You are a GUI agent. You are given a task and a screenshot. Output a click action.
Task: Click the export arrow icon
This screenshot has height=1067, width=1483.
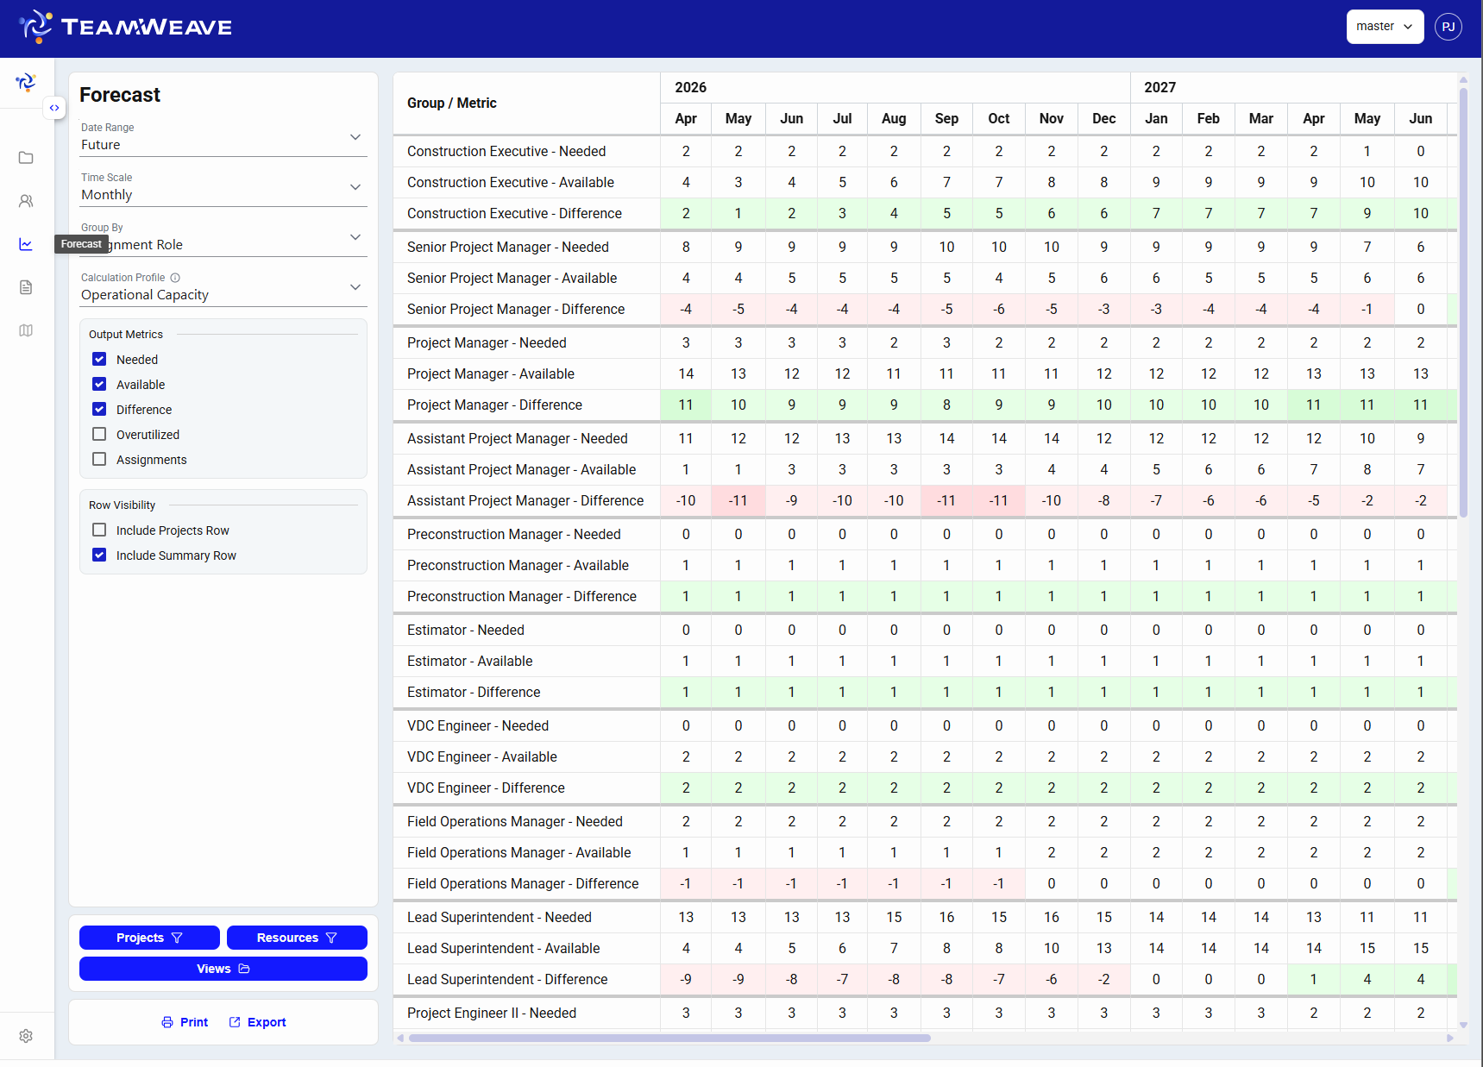click(x=235, y=1022)
